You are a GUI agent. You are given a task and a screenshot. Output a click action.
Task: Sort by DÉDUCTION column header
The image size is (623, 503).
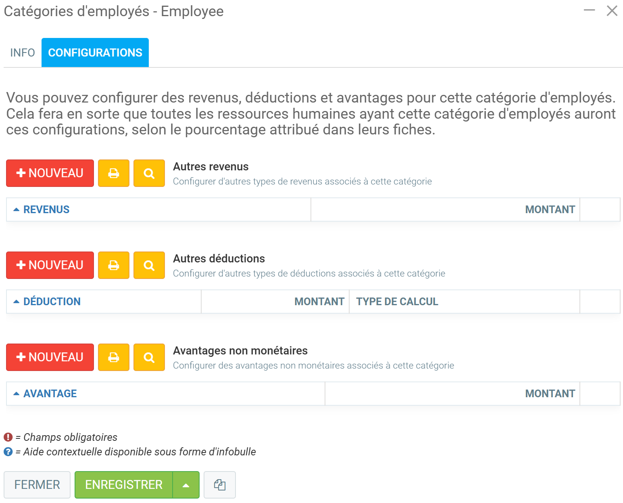[x=52, y=302]
